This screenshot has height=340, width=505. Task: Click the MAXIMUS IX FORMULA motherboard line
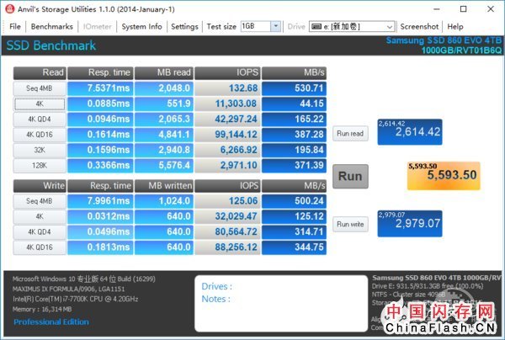69,290
